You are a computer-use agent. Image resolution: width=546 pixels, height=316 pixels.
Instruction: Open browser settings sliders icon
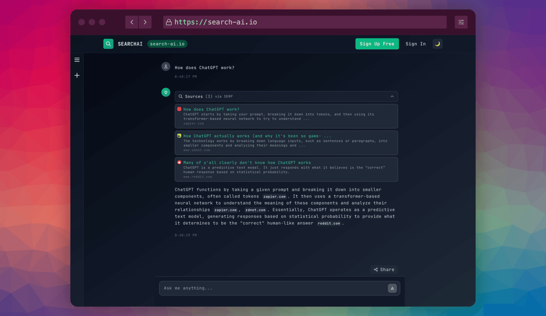461,22
